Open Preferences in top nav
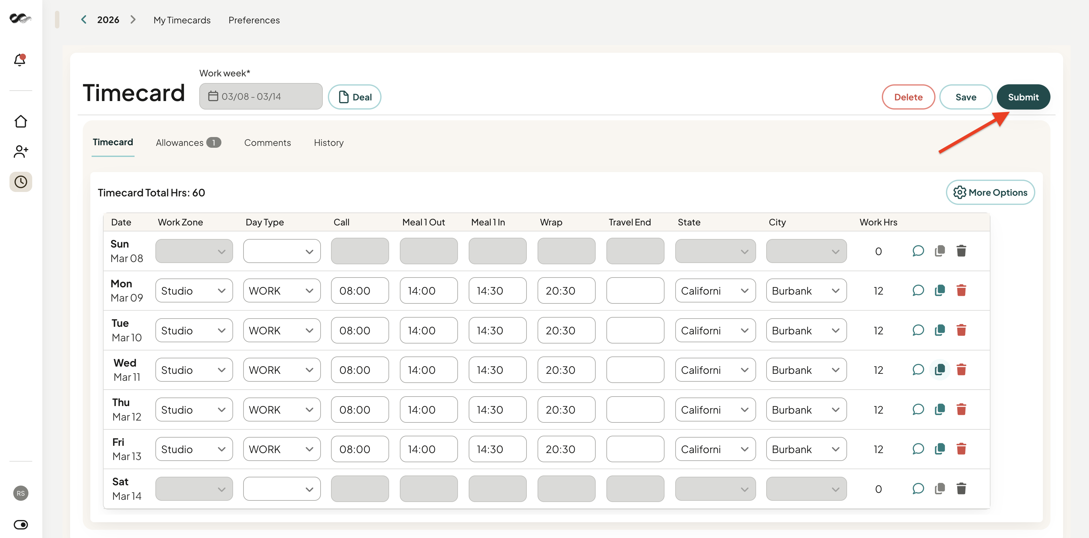This screenshot has height=538, width=1089. [x=254, y=20]
